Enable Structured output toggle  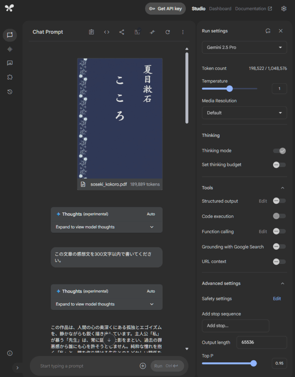pyautogui.click(x=280, y=201)
